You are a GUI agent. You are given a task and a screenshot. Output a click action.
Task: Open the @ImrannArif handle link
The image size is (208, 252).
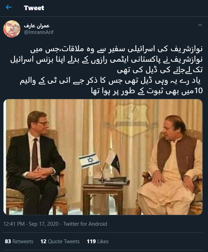[x=39, y=32]
